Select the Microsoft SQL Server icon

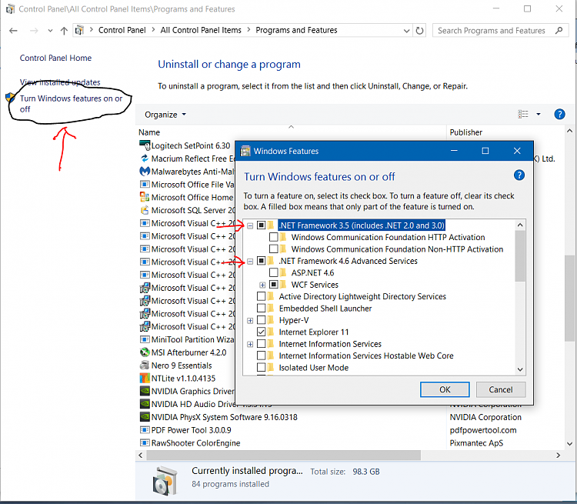(145, 210)
